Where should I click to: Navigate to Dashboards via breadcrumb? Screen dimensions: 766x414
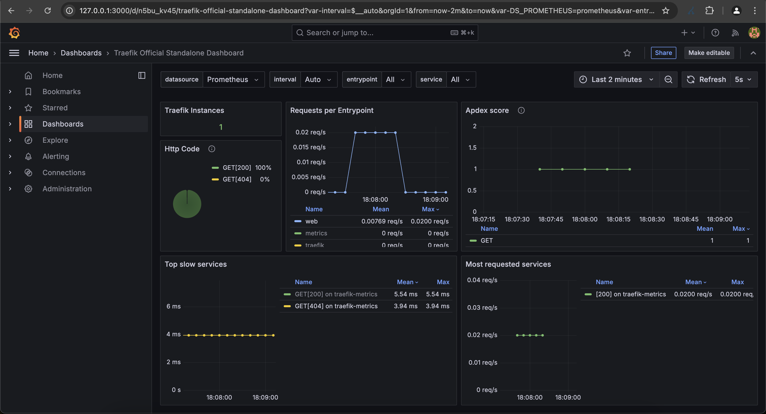tap(81, 53)
